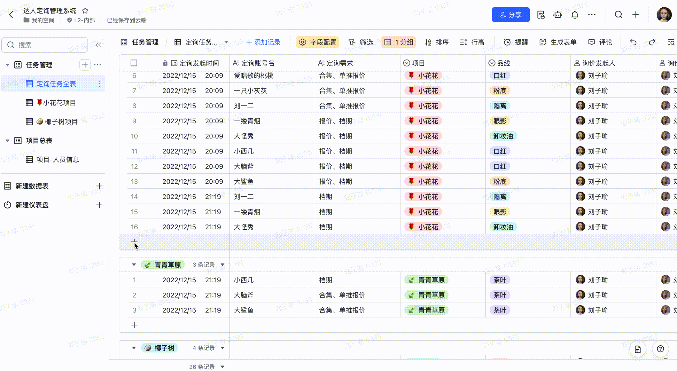
Task: Toggle the 字段配置 field settings
Action: [318, 42]
